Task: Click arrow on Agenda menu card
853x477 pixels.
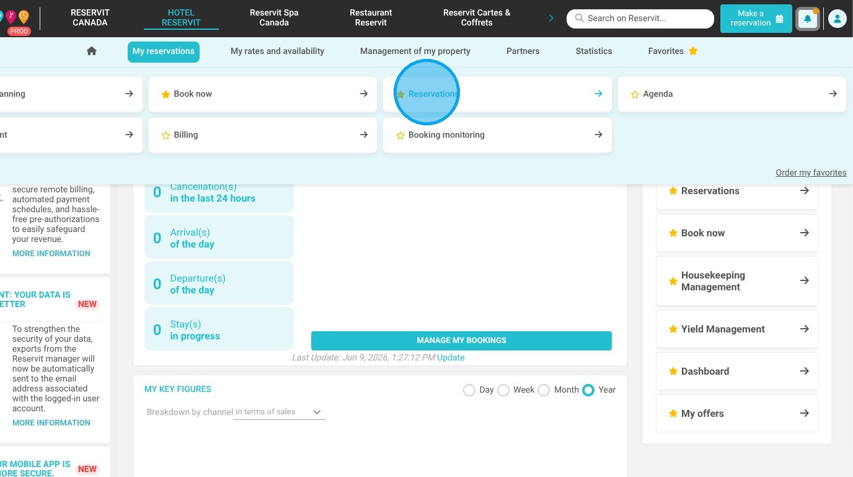Action: (833, 94)
